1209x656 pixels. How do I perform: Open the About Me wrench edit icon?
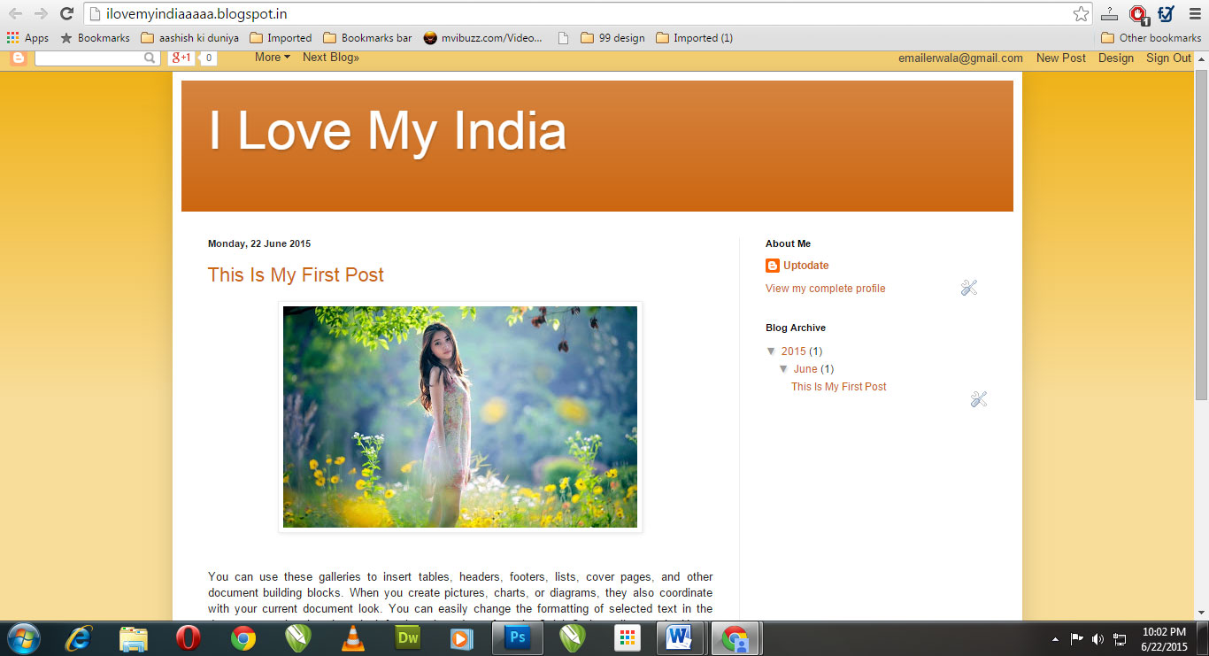pos(969,288)
